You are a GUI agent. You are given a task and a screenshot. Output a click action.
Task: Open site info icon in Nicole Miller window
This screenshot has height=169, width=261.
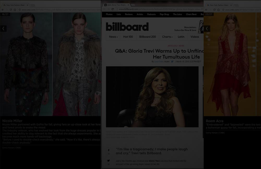(20, 10)
